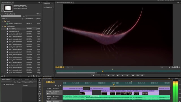Select the Slip tool
181x102 pixels.
(x=40, y=94)
